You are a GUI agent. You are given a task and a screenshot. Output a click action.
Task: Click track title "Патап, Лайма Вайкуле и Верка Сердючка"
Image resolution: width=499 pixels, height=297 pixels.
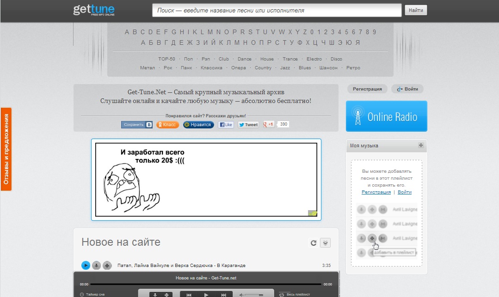click(166, 266)
